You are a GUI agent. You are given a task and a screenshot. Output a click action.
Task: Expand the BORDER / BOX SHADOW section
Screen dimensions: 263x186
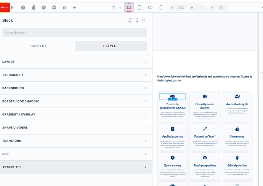pos(76,101)
